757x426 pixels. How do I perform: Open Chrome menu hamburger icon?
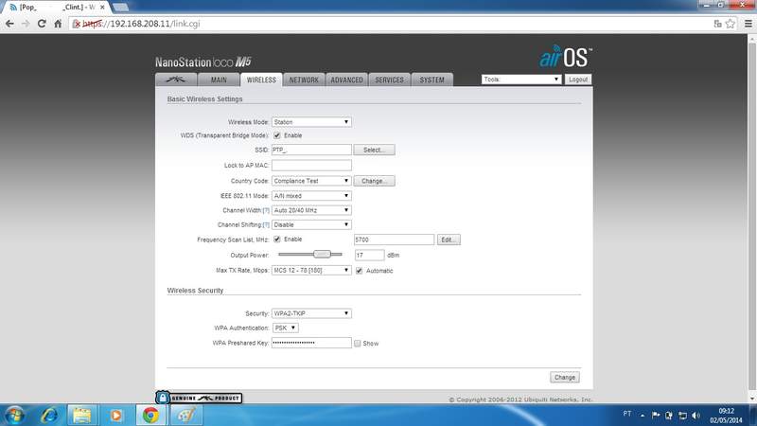click(748, 24)
